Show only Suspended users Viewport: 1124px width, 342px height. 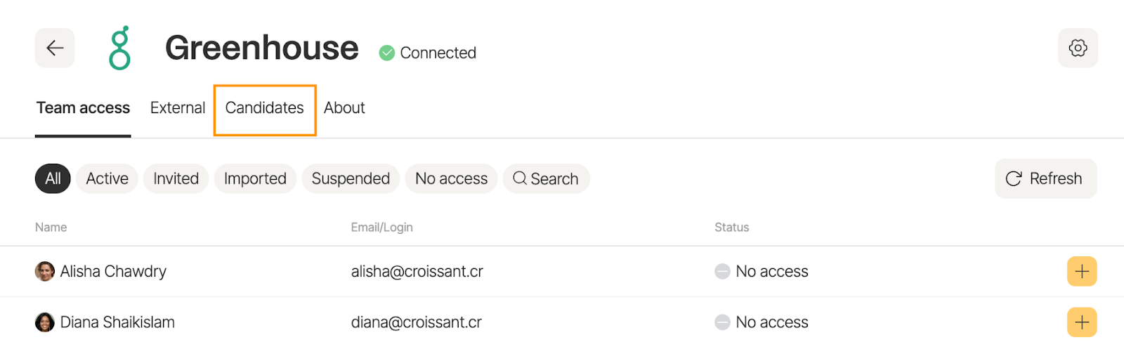pyautogui.click(x=351, y=178)
